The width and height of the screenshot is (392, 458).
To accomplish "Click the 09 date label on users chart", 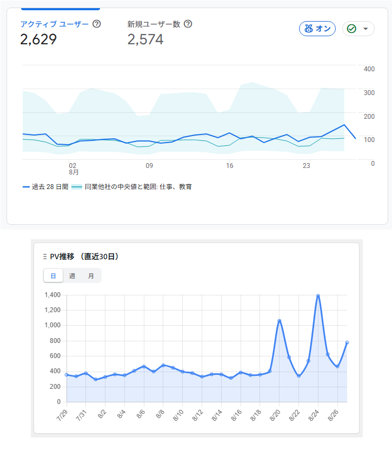I will click(x=149, y=166).
